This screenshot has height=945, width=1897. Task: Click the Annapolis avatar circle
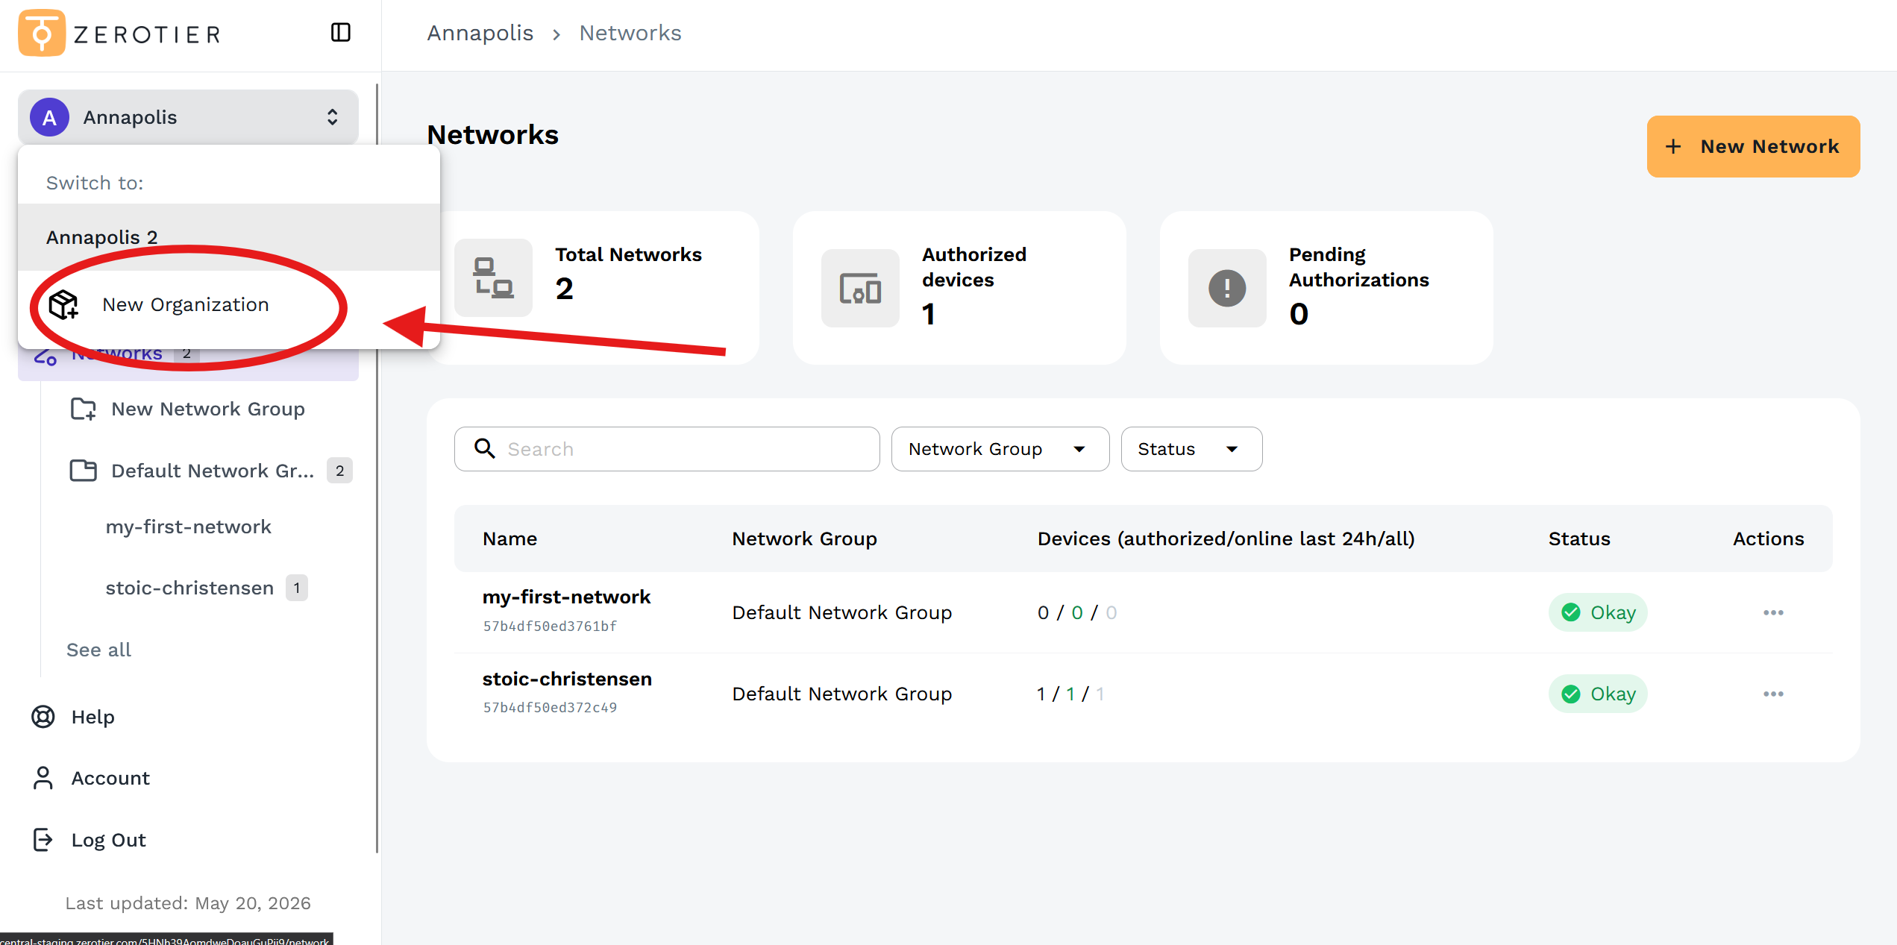[x=49, y=117]
